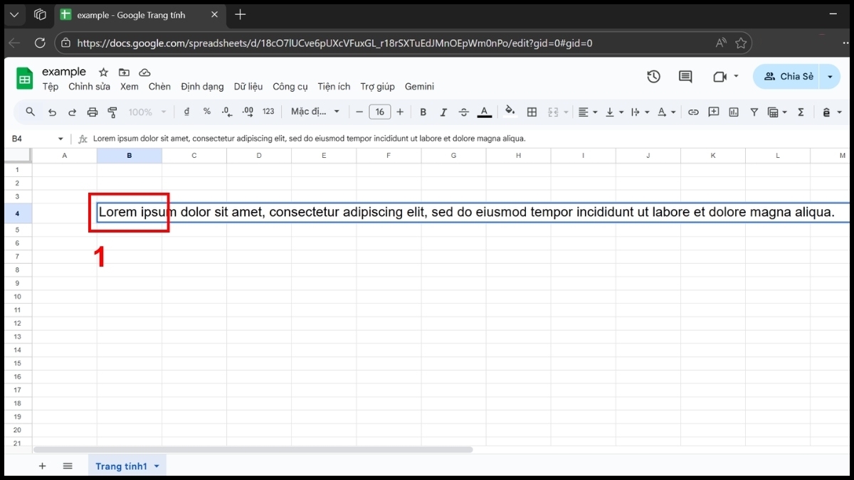Click the create filter icon

[754, 112]
